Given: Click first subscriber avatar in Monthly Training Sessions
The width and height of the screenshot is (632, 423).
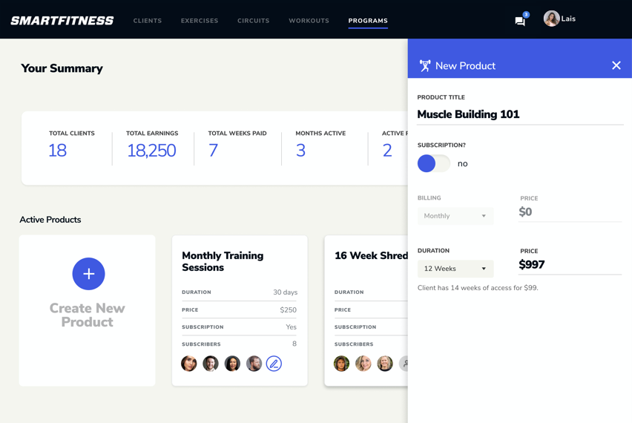Looking at the screenshot, I should pyautogui.click(x=189, y=364).
